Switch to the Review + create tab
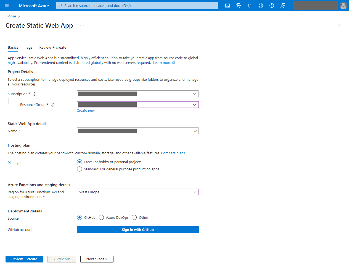The image size is (349, 268). (53, 47)
